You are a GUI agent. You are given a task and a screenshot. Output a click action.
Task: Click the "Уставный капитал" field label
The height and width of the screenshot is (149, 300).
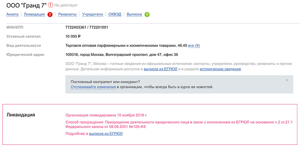point(23,37)
